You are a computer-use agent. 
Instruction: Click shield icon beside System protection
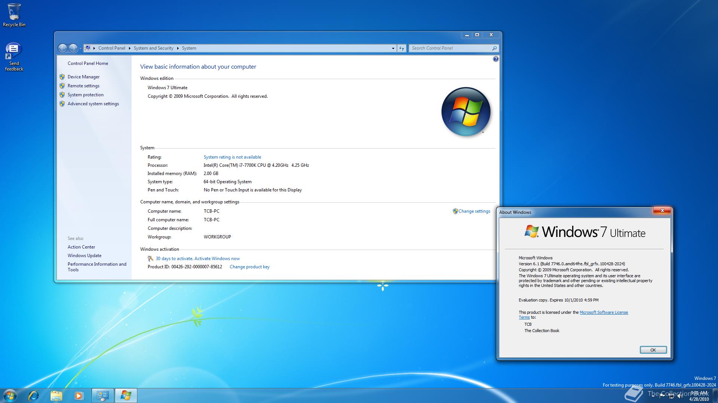pos(62,95)
